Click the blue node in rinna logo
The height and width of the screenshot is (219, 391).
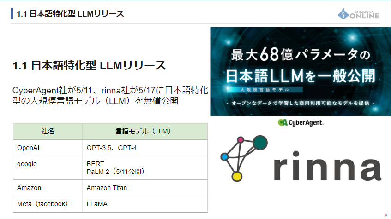point(224,157)
